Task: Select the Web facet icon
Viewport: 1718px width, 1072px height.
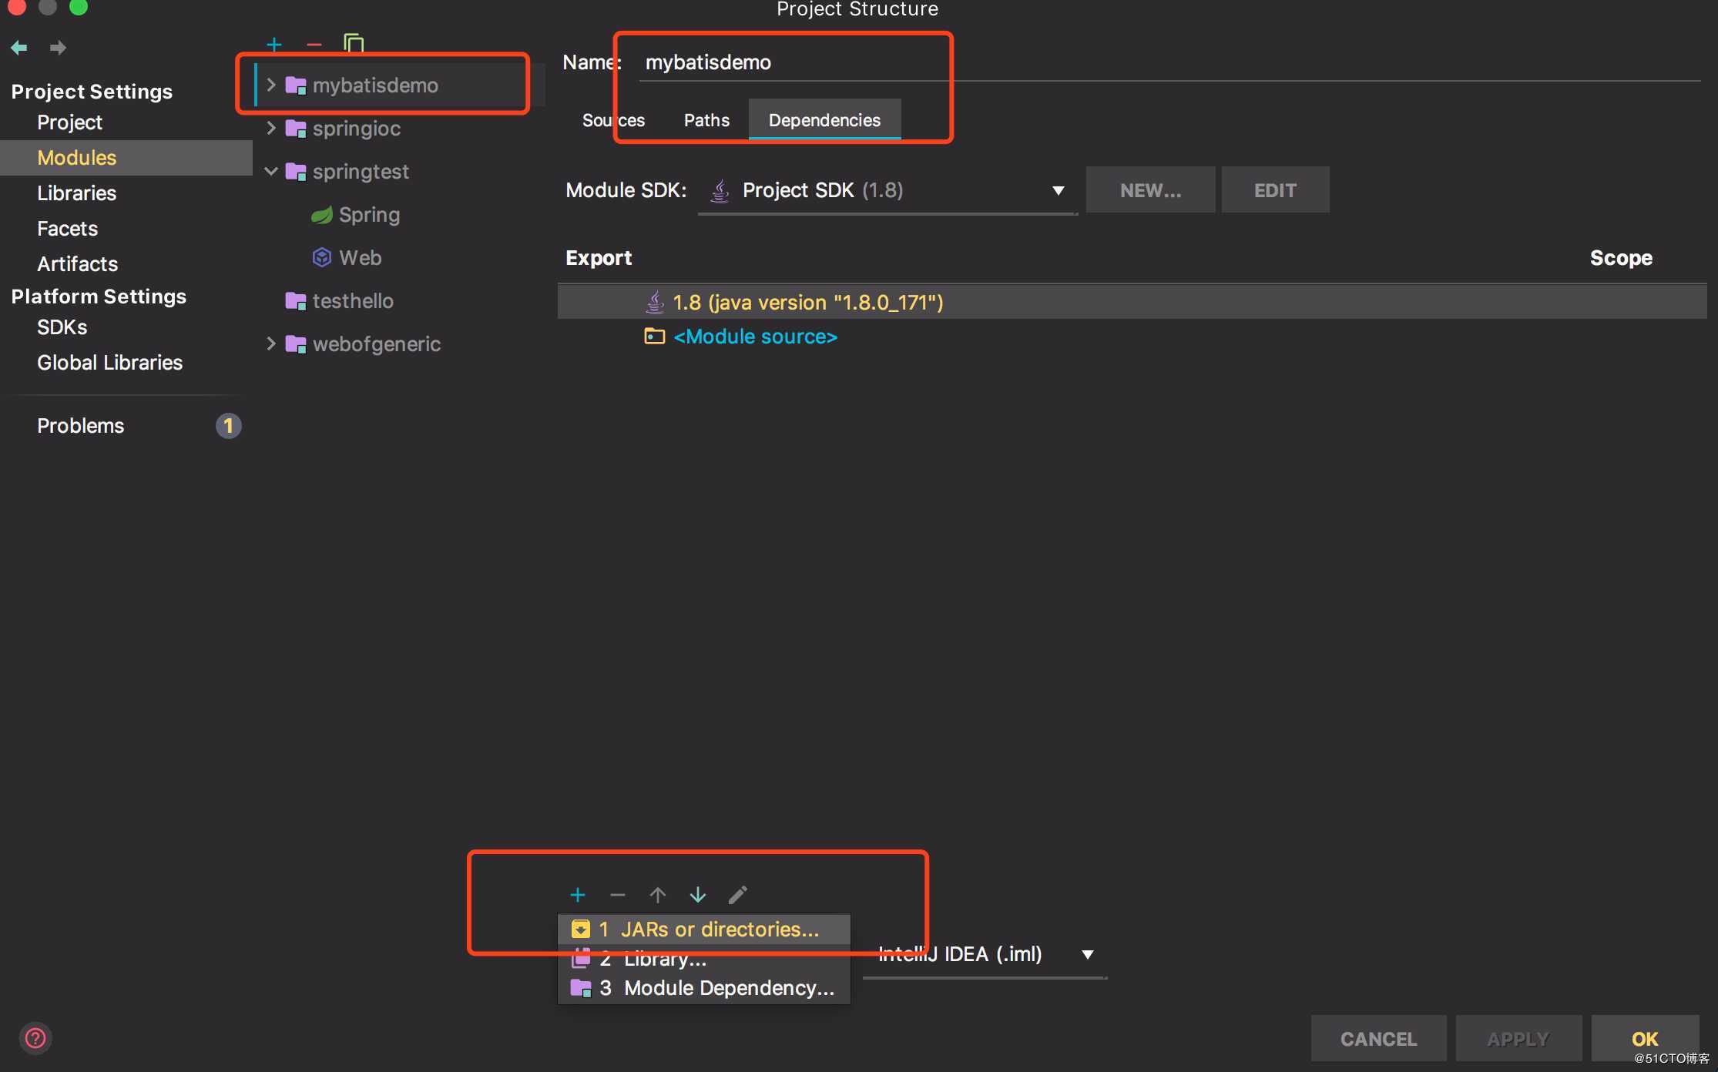Action: (x=322, y=257)
